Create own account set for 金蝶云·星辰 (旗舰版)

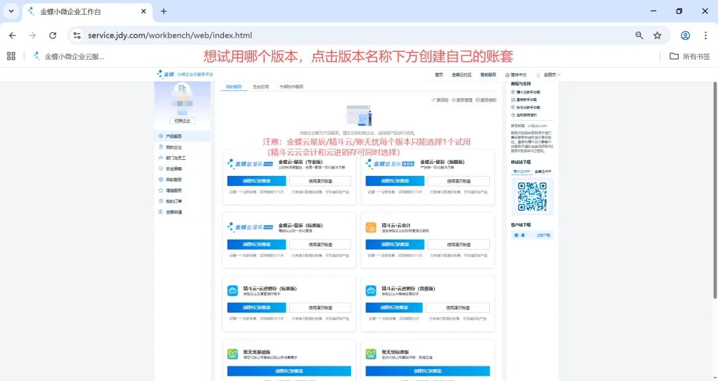(x=395, y=181)
